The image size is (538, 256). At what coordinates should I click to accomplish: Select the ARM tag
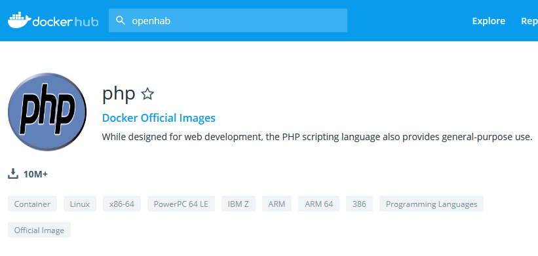[x=277, y=204]
